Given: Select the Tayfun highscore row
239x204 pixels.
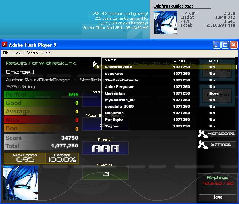Looking at the screenshot, I should click(169, 126).
